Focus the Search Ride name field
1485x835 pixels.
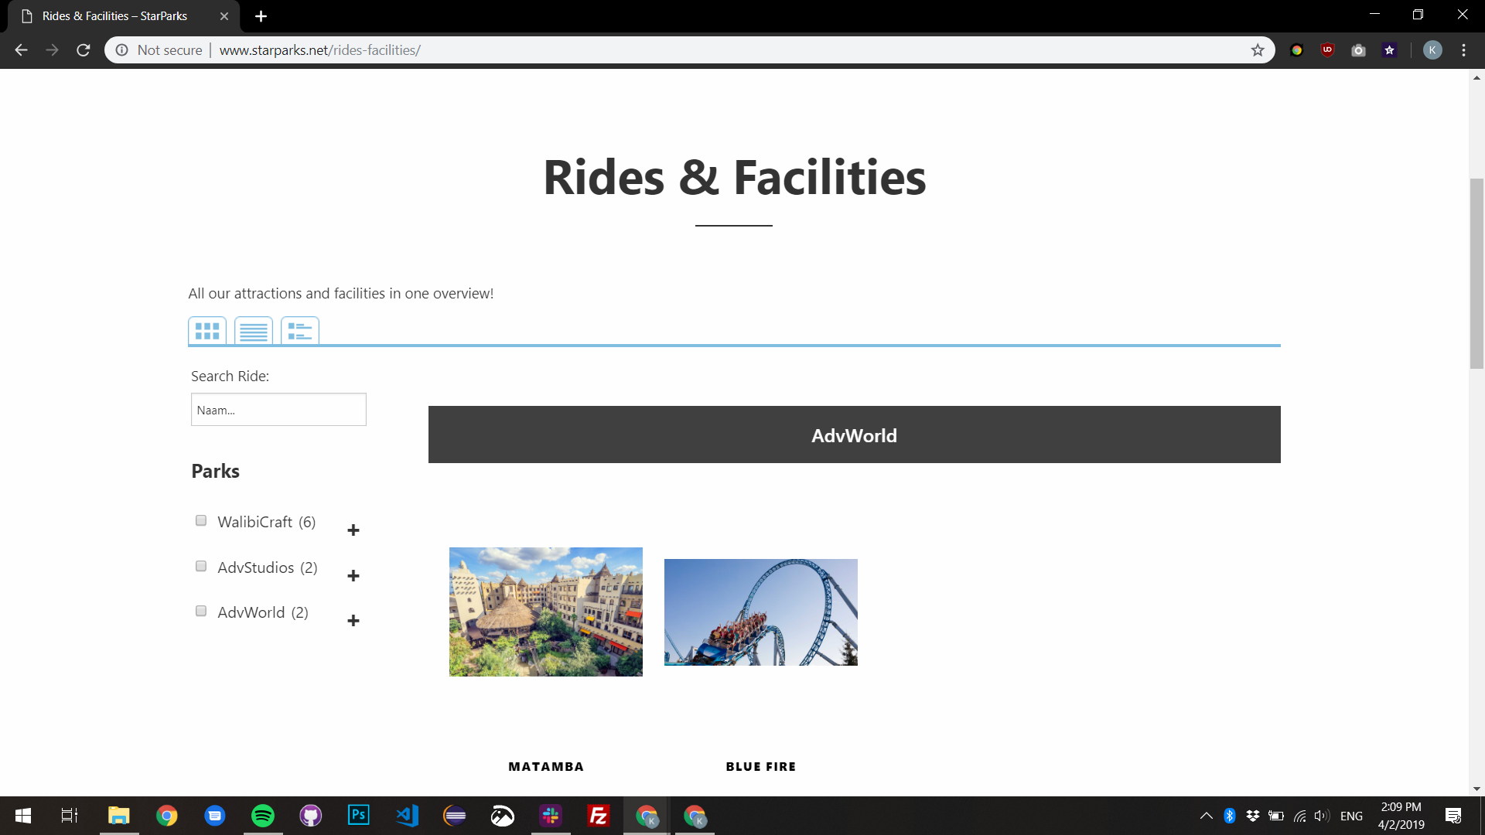pos(278,410)
